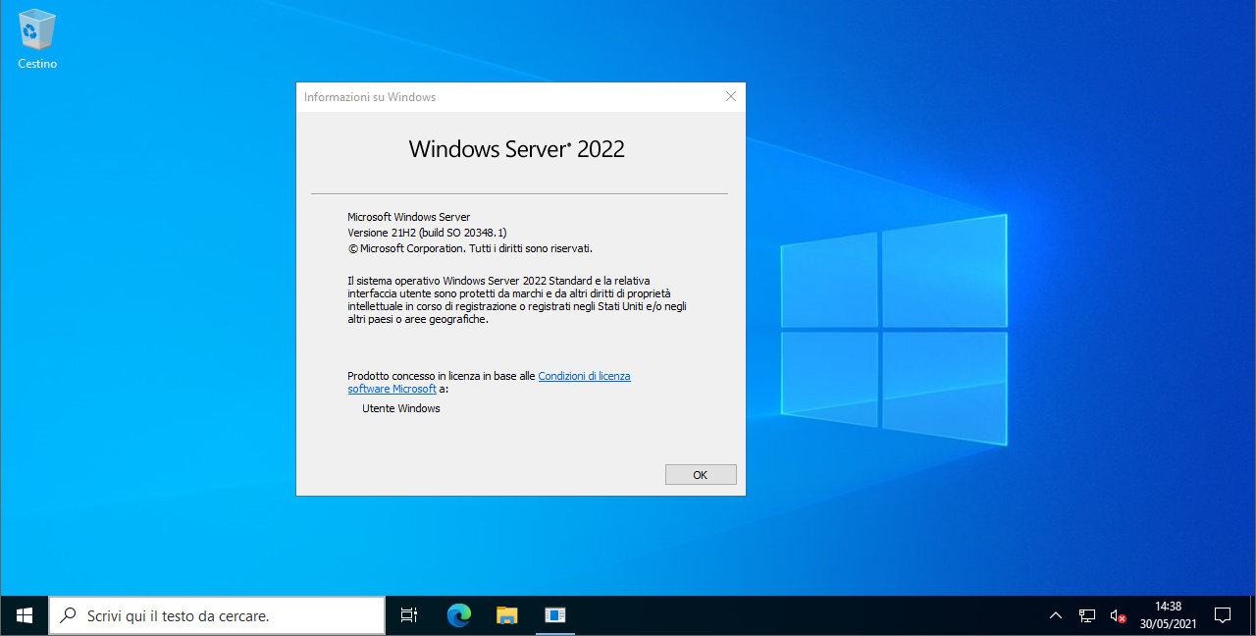Click the Microsoft Windows Server line
1256x636 pixels.
[408, 217]
